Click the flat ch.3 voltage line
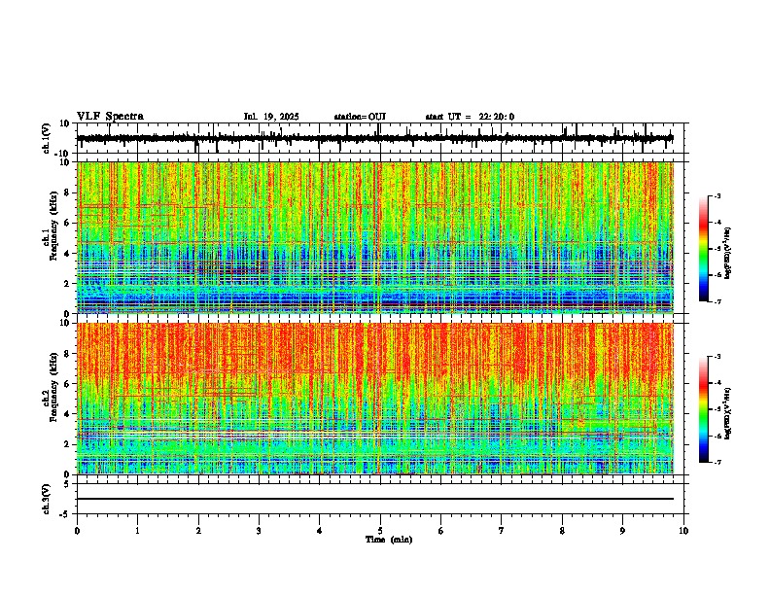The width and height of the screenshot is (770, 595). coord(375,499)
